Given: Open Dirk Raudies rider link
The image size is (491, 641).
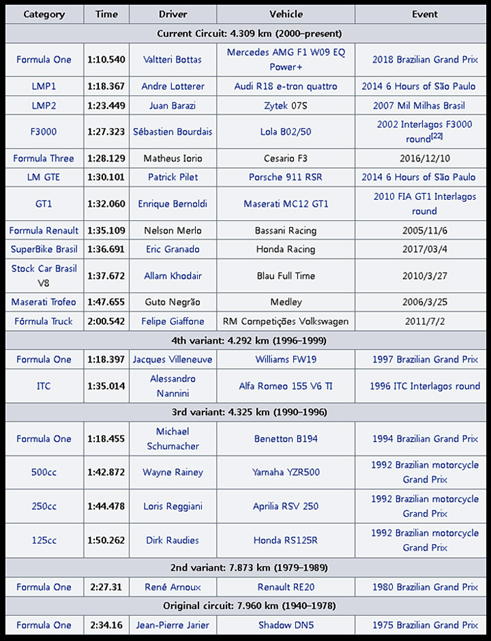Looking at the screenshot, I should click(173, 540).
